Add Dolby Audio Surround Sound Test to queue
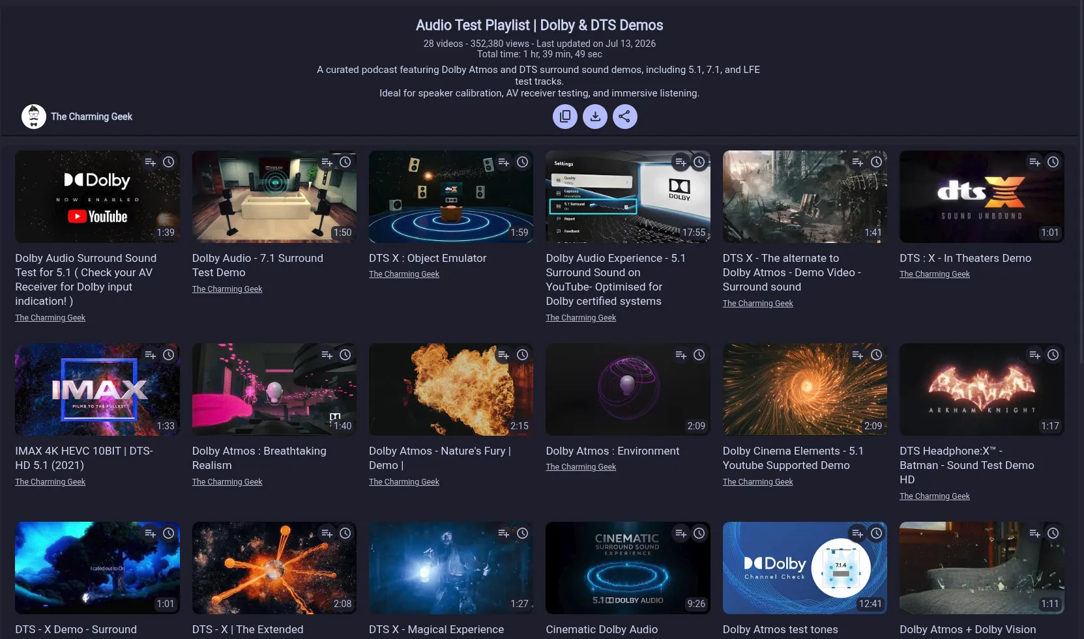The height and width of the screenshot is (639, 1084). tap(151, 162)
